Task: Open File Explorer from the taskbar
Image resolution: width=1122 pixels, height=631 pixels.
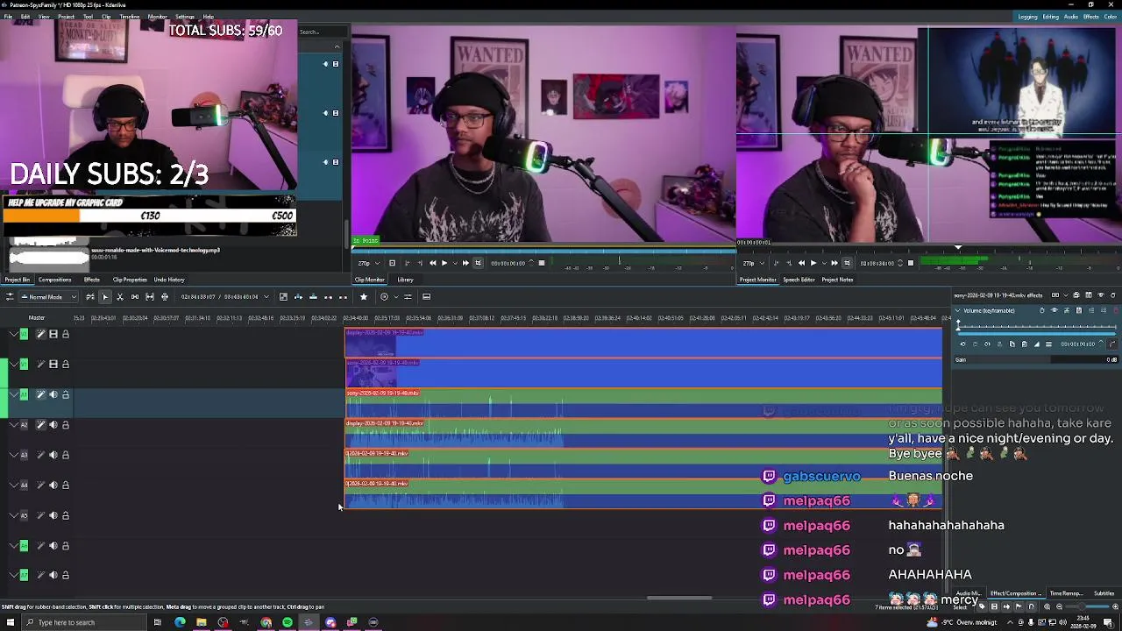Action: click(x=201, y=622)
